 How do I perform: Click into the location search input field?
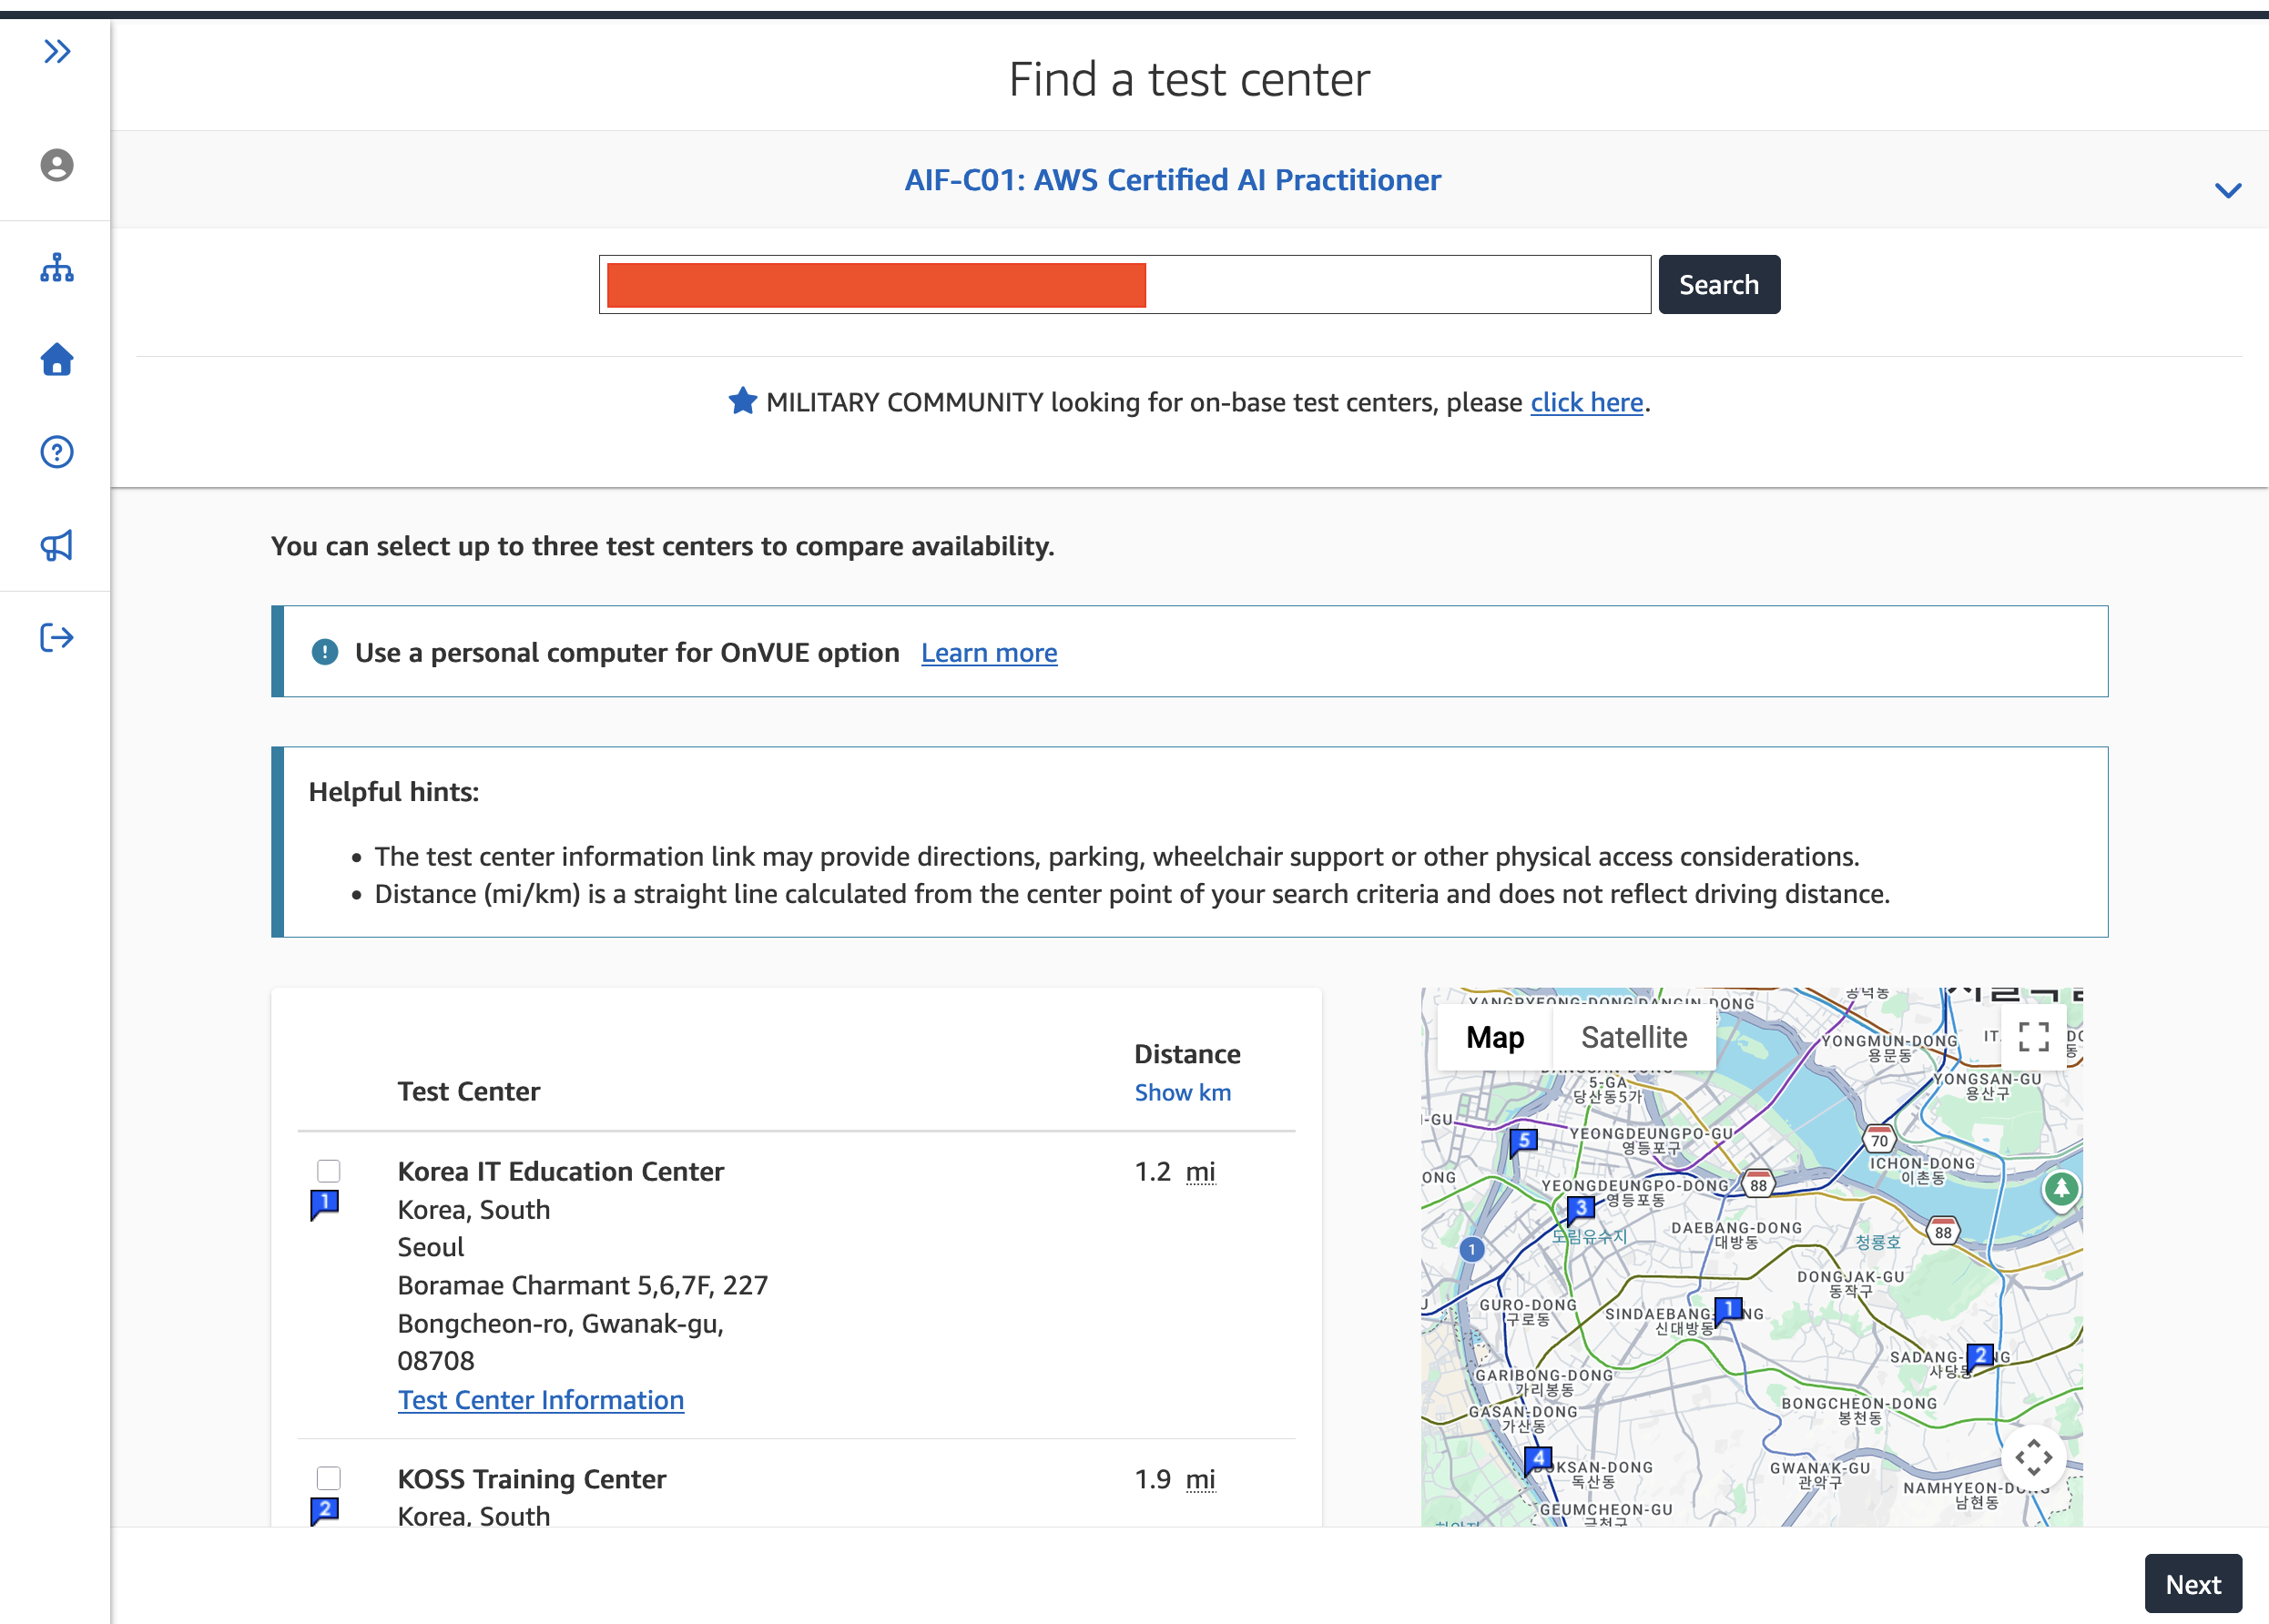pos(1125,285)
